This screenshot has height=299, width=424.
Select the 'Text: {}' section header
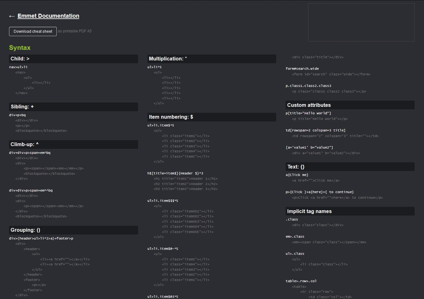(350, 167)
